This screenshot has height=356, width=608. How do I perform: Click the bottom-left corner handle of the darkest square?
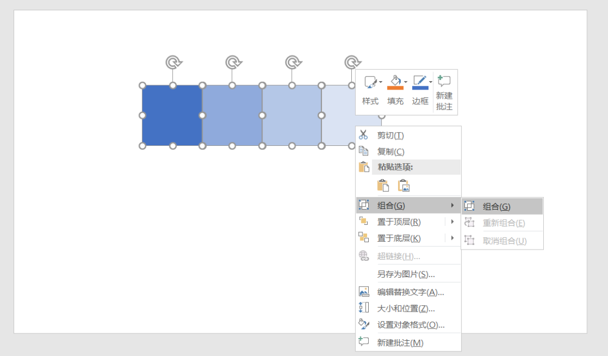tap(142, 146)
